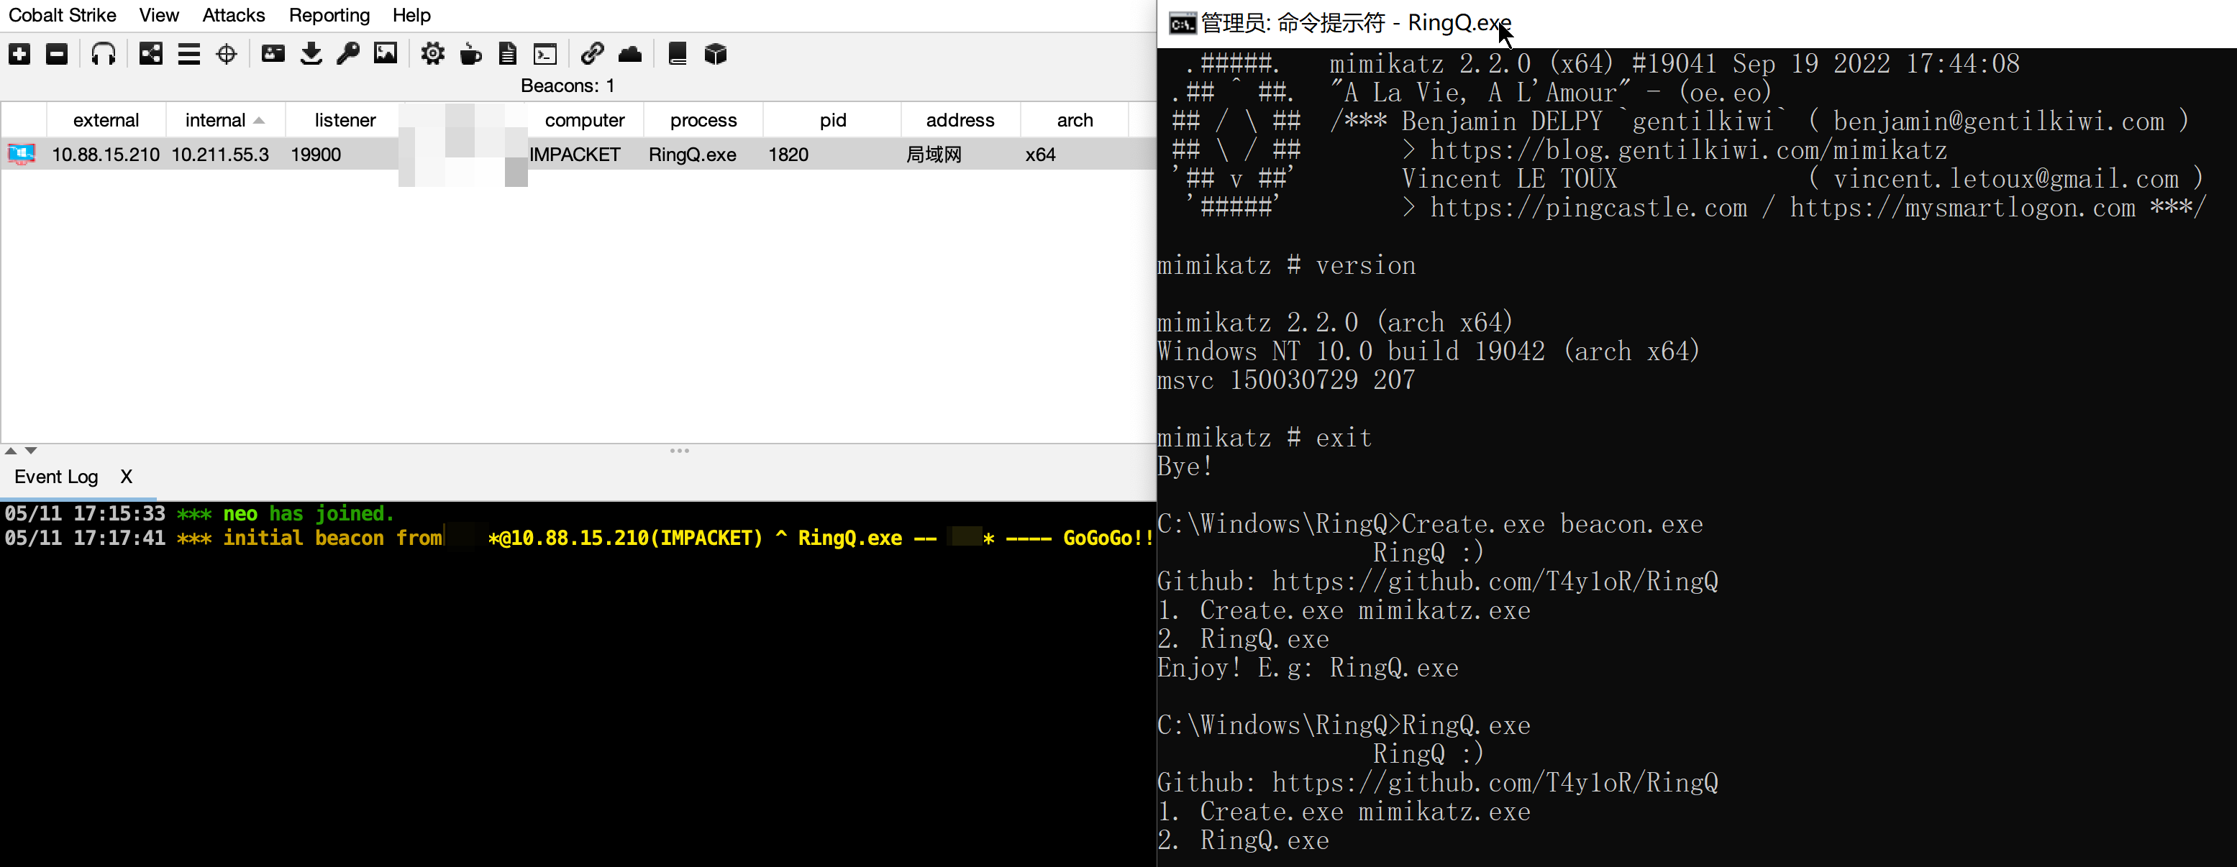Open keystrokes using the key icon

tap(348, 55)
